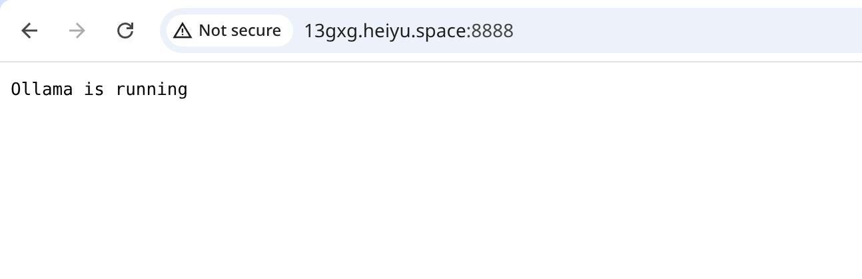Click the warning triangle security icon
Image resolution: width=862 pixels, height=279 pixels.
point(183,31)
